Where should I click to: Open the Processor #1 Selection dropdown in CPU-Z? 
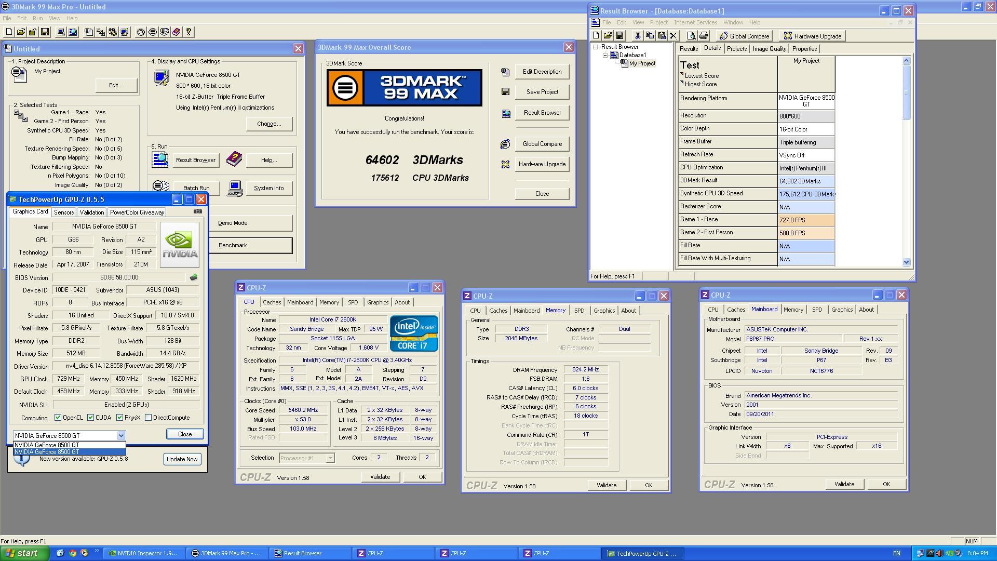[x=330, y=458]
